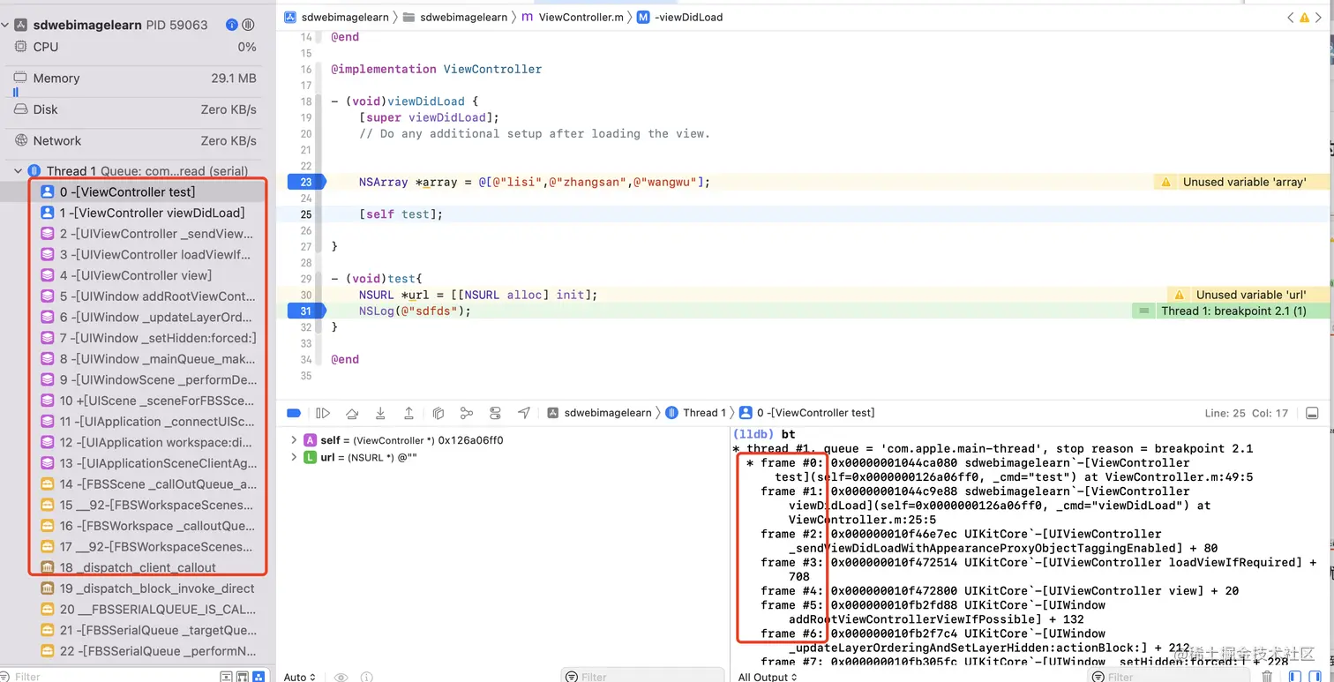Screen dimensions: 1334x682
Task: Open sdwebimagelearn process in debug bar path
Action: click(x=599, y=412)
